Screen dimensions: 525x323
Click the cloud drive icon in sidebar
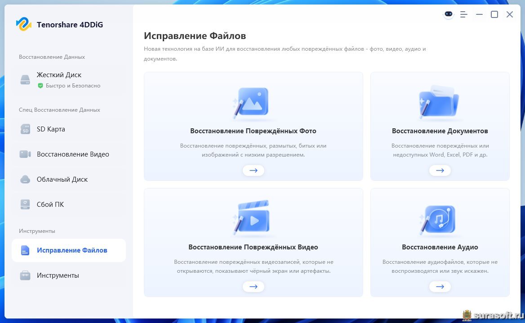[25, 179]
